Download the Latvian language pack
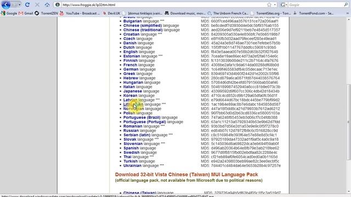Viewport: 351px width, 197px height. pyautogui.click(x=131, y=100)
